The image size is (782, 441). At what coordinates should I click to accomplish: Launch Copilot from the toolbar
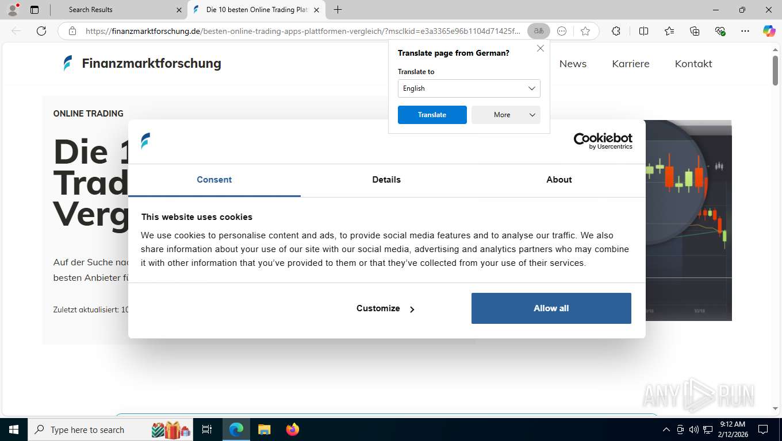[x=769, y=31]
